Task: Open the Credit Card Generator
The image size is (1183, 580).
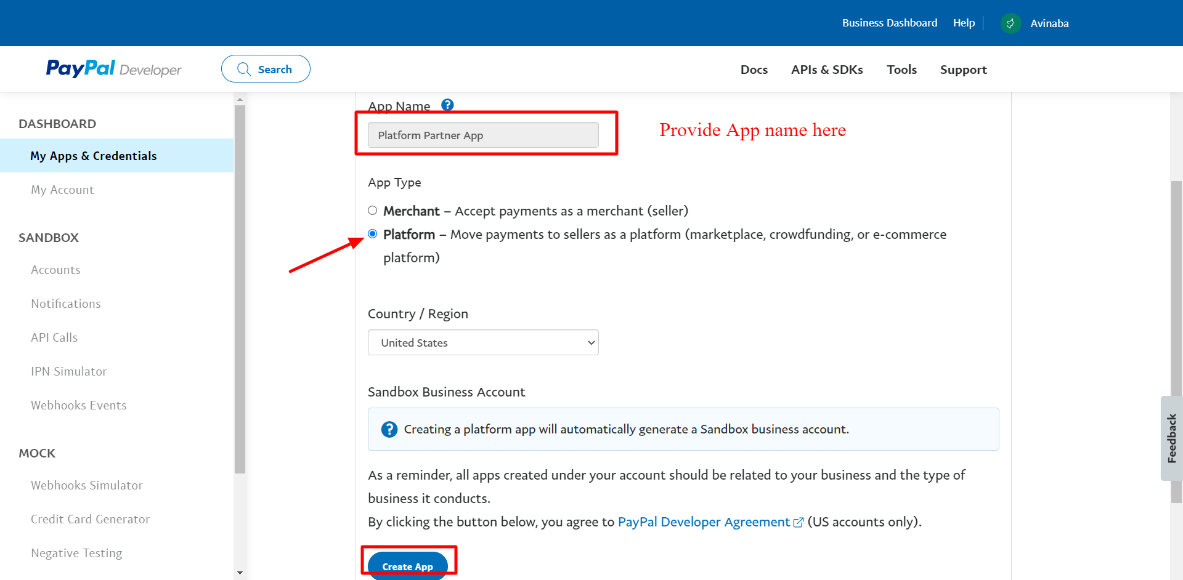Action: pos(90,519)
